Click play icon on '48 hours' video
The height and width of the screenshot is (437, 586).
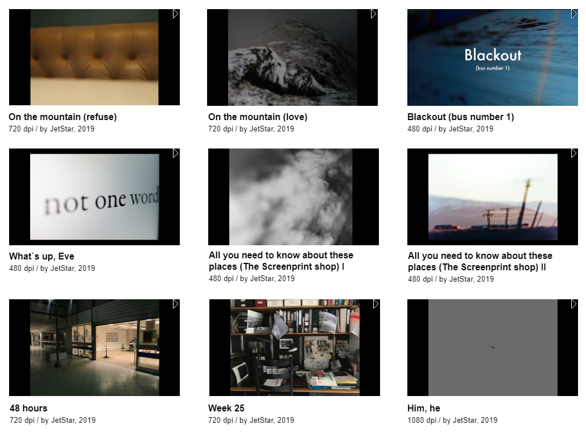coord(176,304)
